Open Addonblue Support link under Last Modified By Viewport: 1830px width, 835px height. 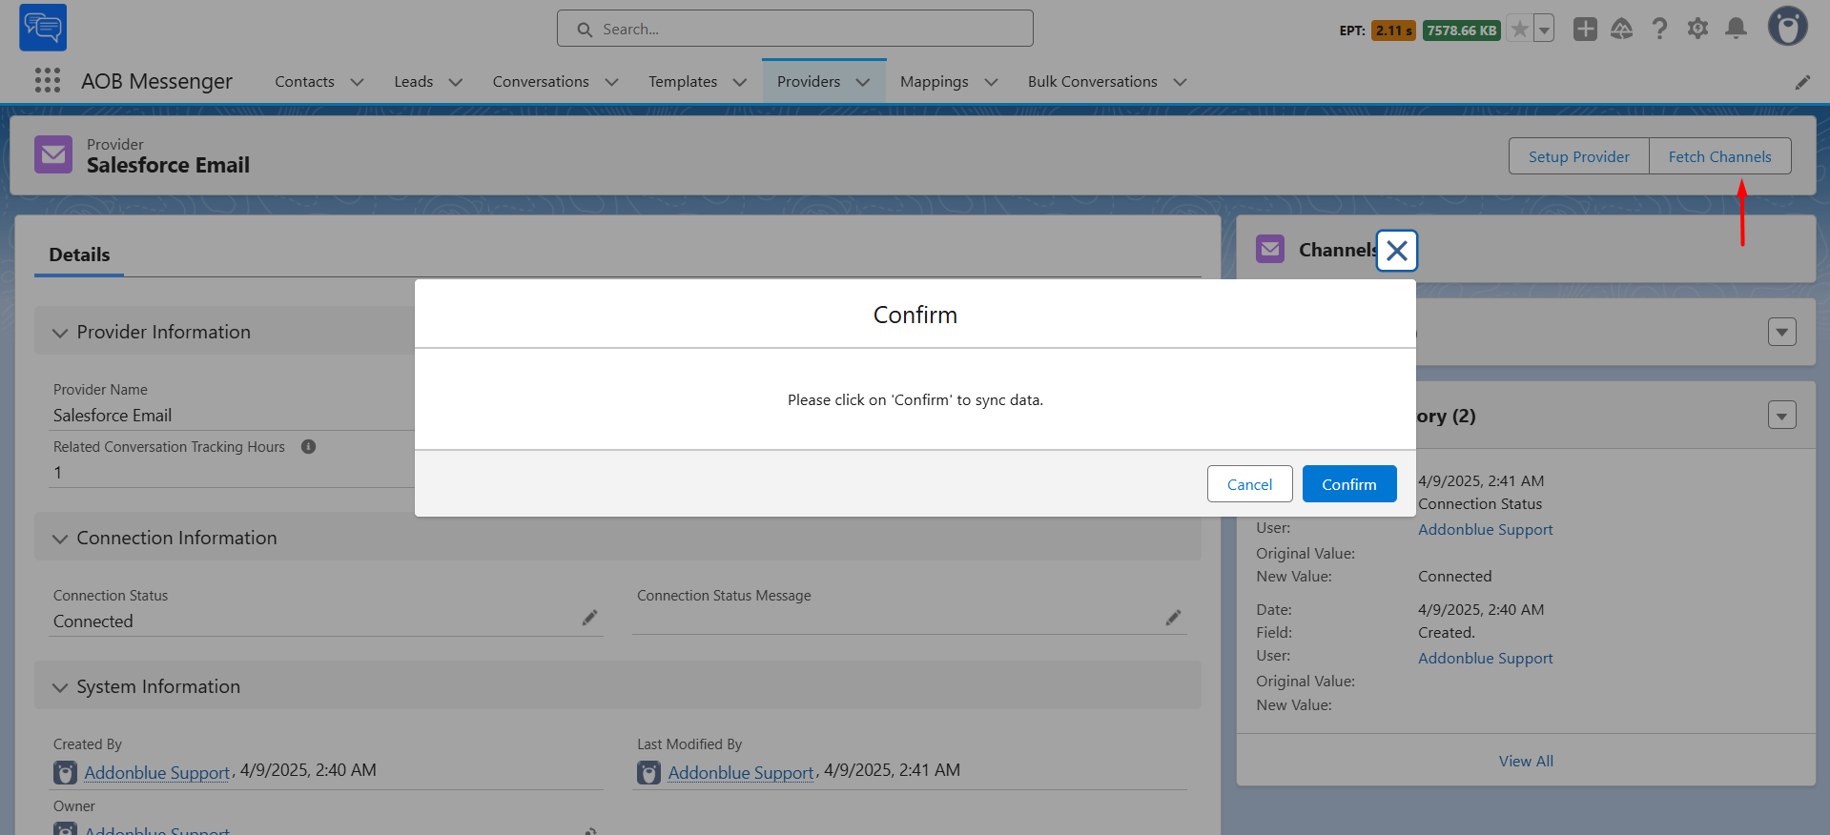[741, 772]
